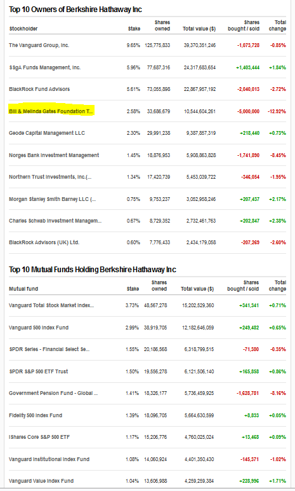Click iShares Core S&P 500 ETF fund
The image size is (295, 491).
(x=39, y=437)
